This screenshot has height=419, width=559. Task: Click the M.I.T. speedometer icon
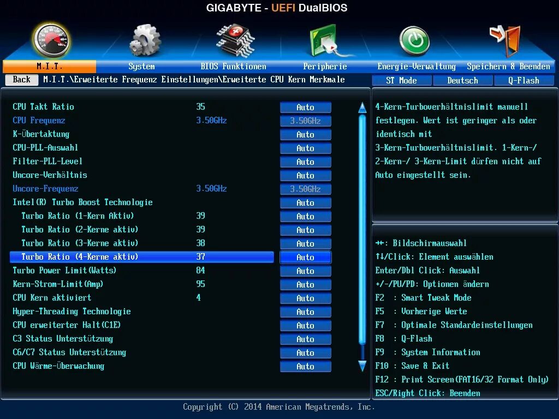tap(52, 40)
